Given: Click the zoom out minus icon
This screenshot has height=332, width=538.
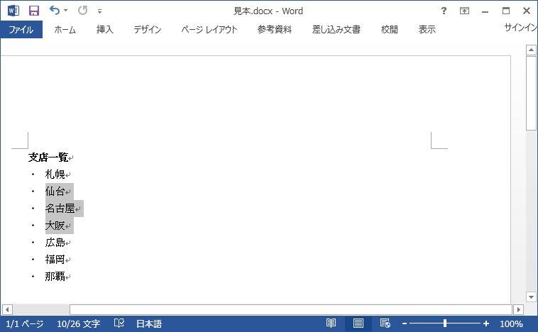Looking at the screenshot, I should [x=405, y=323].
